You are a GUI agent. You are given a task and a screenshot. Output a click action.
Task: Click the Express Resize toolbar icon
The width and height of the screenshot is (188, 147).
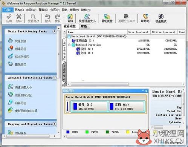coord(87,17)
